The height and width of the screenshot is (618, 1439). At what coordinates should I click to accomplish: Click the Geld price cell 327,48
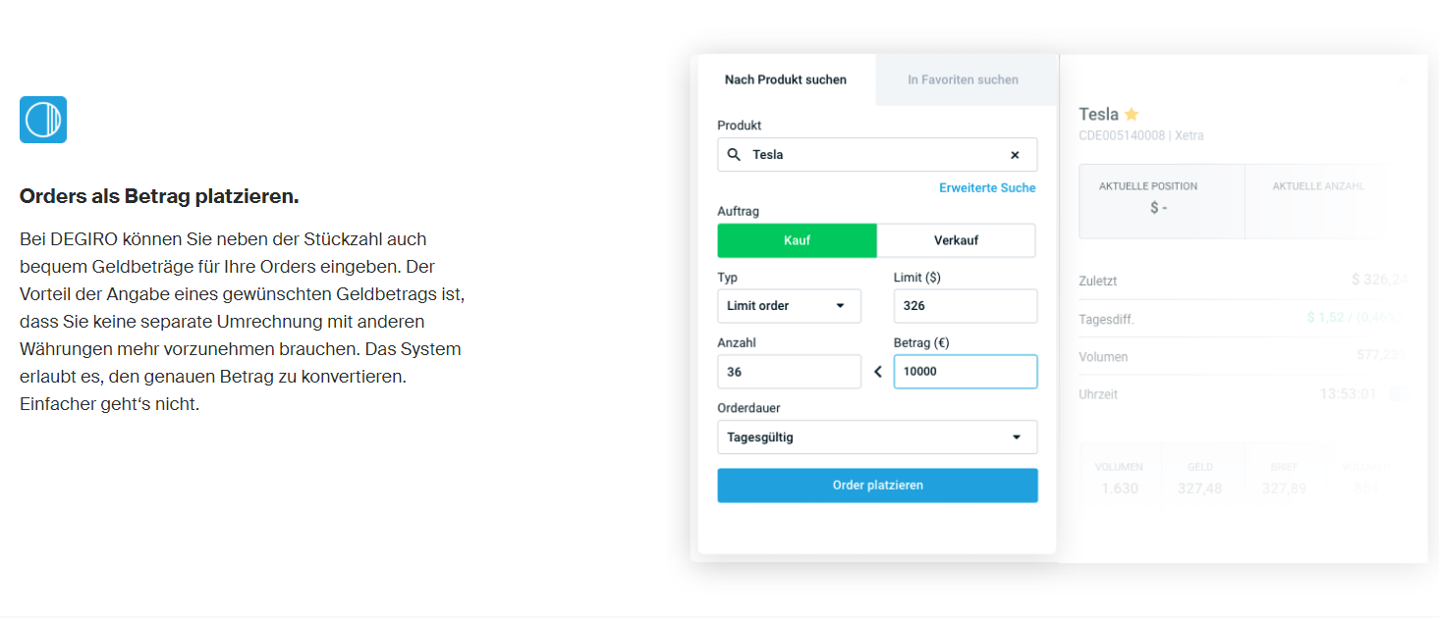tap(1200, 478)
